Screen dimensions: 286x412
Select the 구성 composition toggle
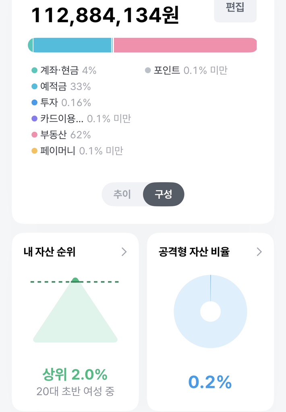164,194
